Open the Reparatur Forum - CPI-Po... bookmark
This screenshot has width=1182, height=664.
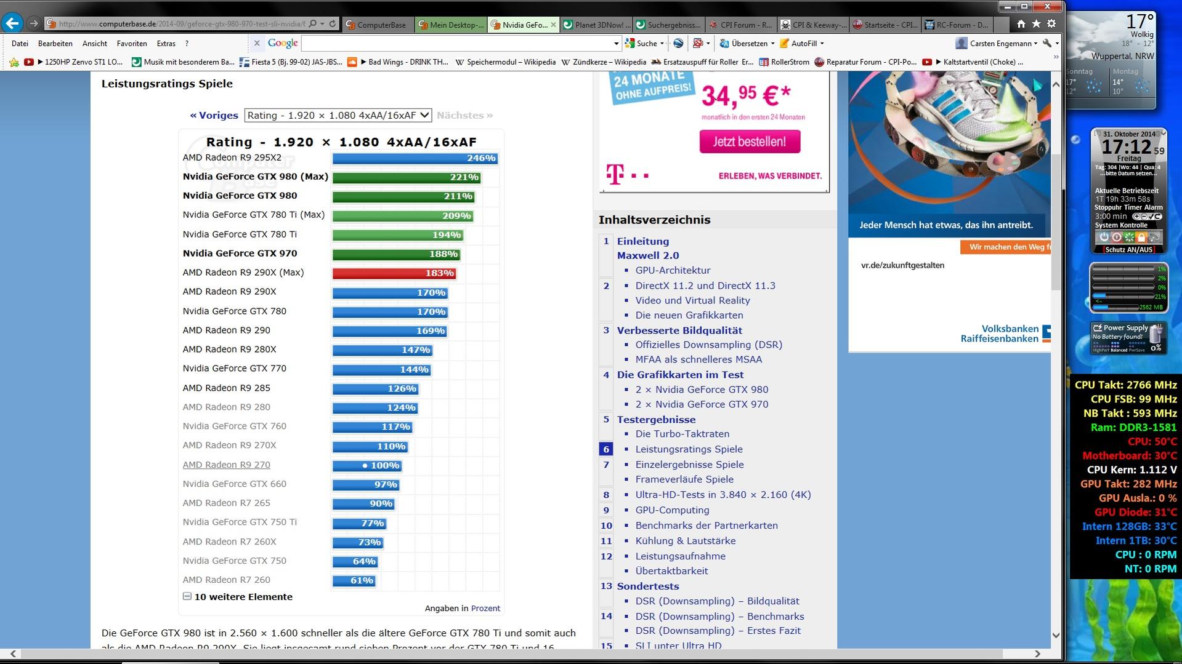pos(865,62)
